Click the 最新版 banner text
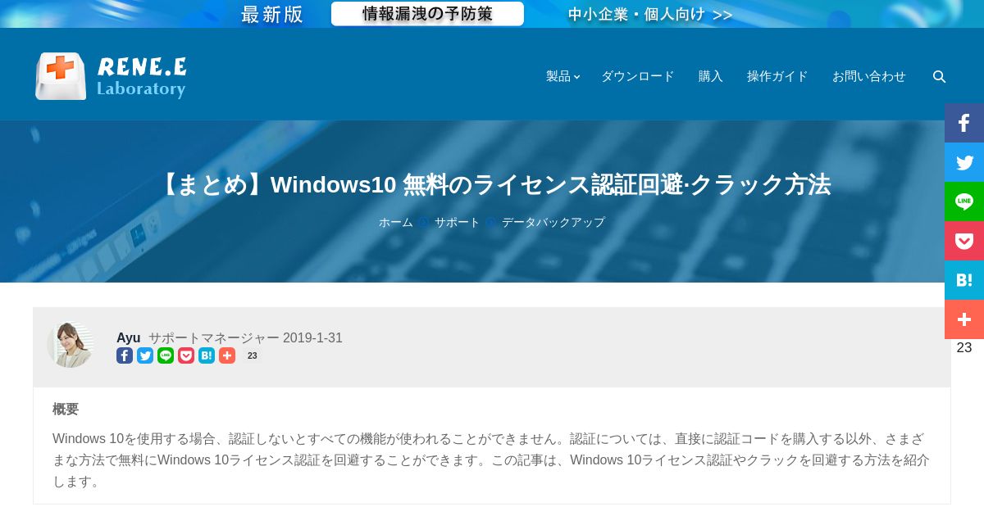The image size is (984, 516). pyautogui.click(x=272, y=14)
